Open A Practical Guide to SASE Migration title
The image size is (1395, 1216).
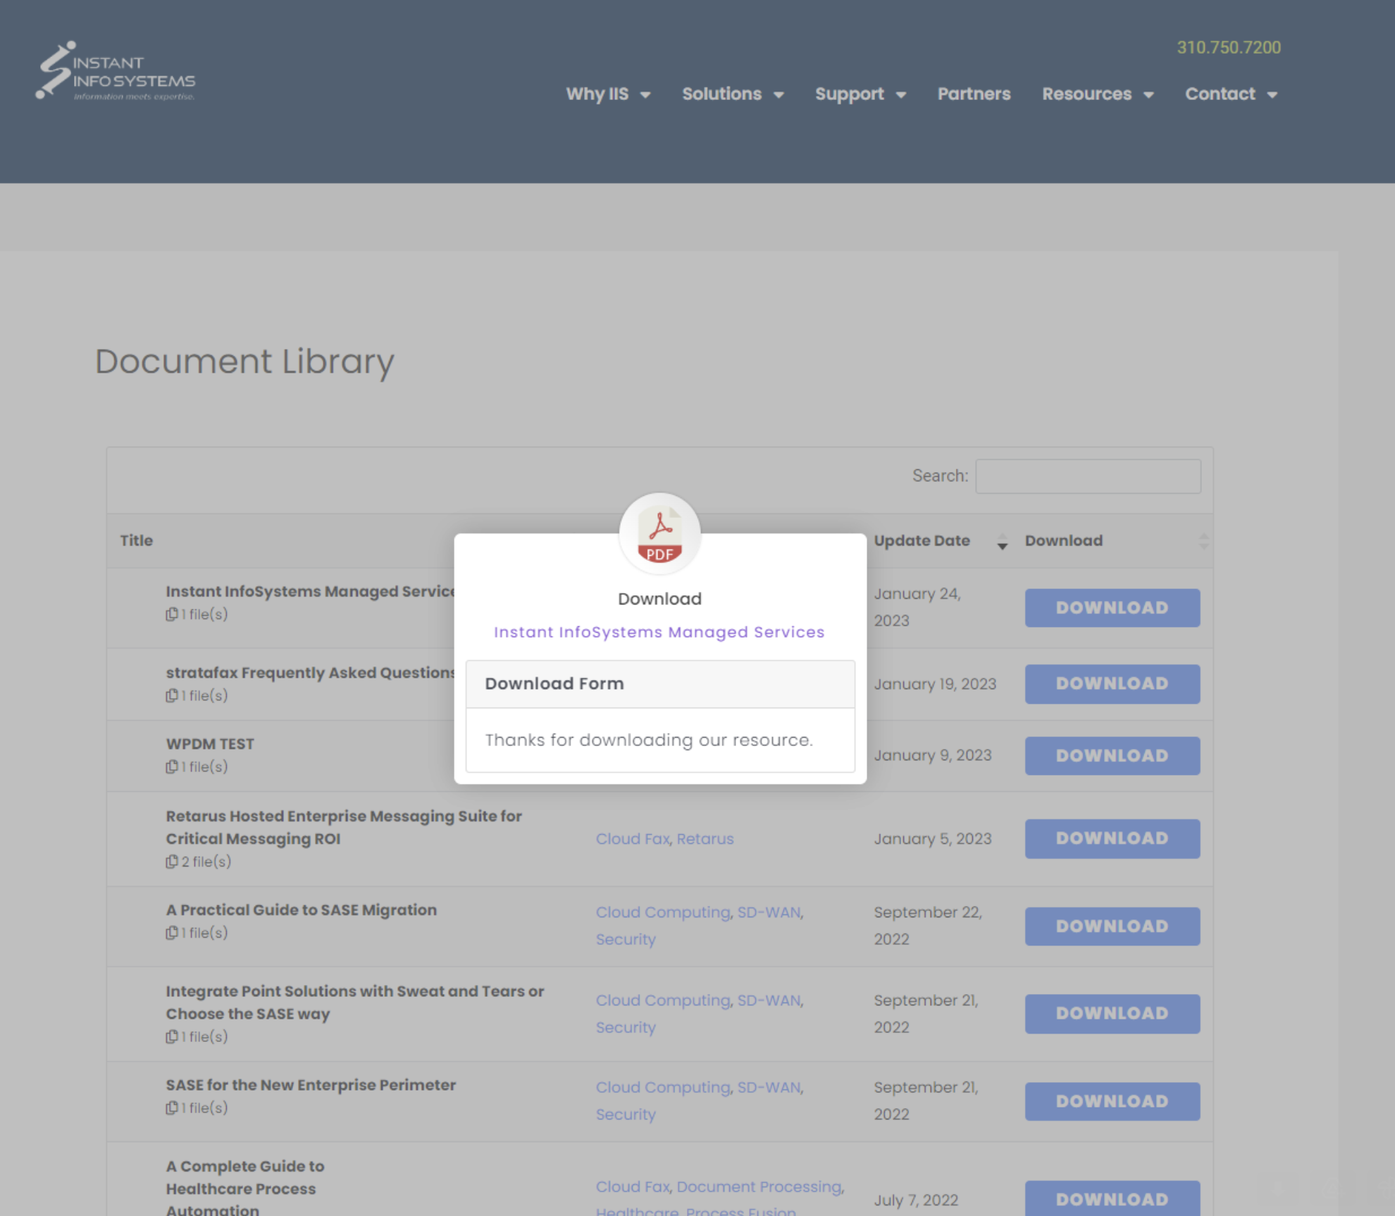tap(302, 910)
